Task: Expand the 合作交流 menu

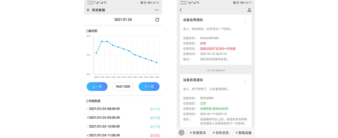Action: coord(220,133)
